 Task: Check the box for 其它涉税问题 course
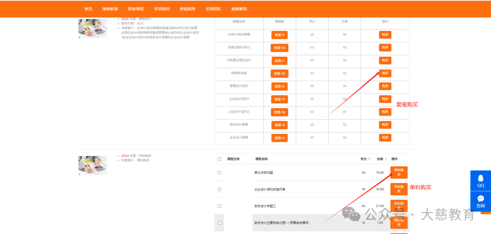(220, 173)
